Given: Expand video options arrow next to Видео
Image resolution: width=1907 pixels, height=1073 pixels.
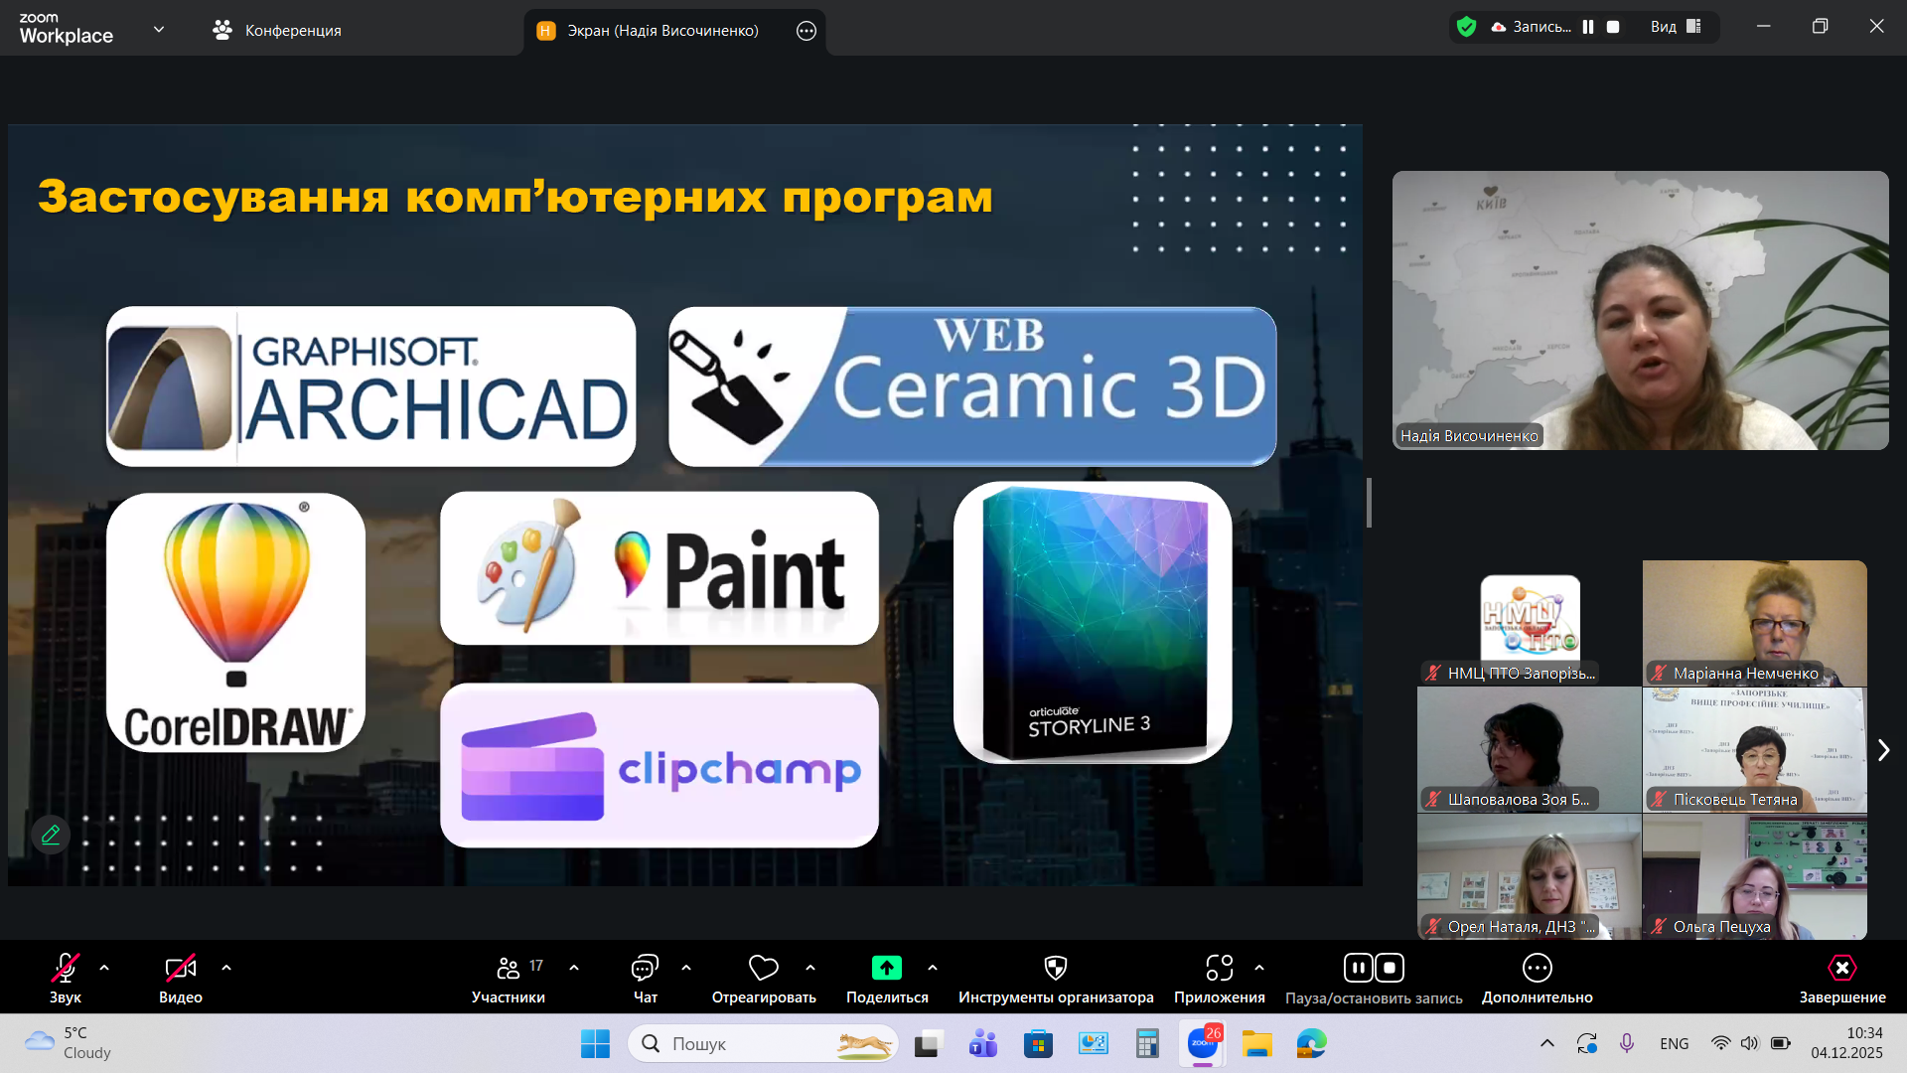Looking at the screenshot, I should point(226,968).
